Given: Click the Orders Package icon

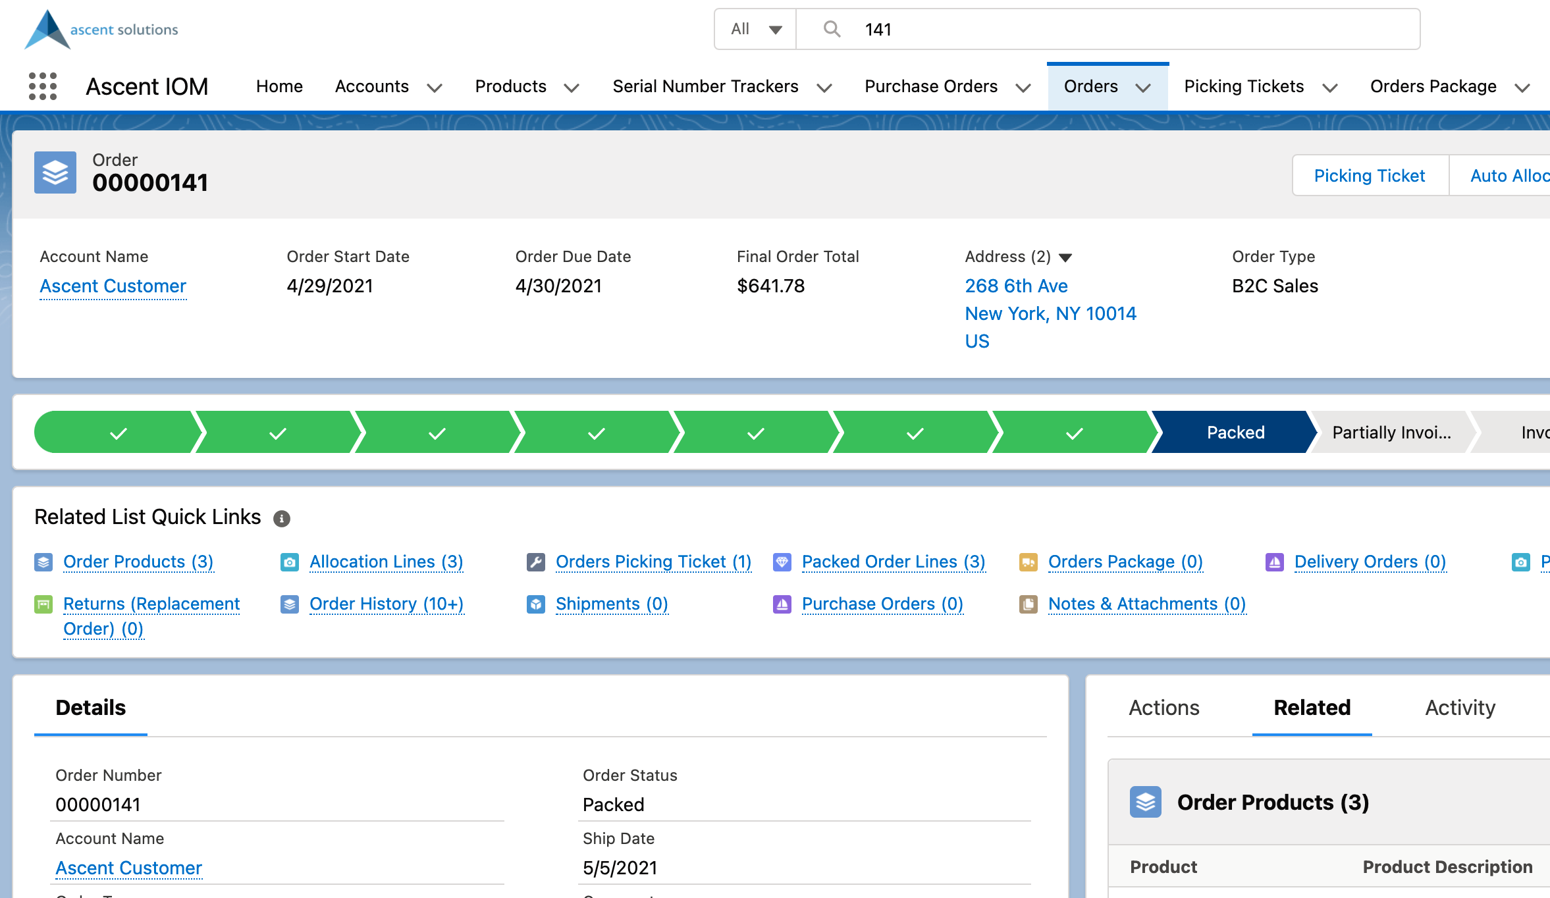Looking at the screenshot, I should click(1029, 562).
